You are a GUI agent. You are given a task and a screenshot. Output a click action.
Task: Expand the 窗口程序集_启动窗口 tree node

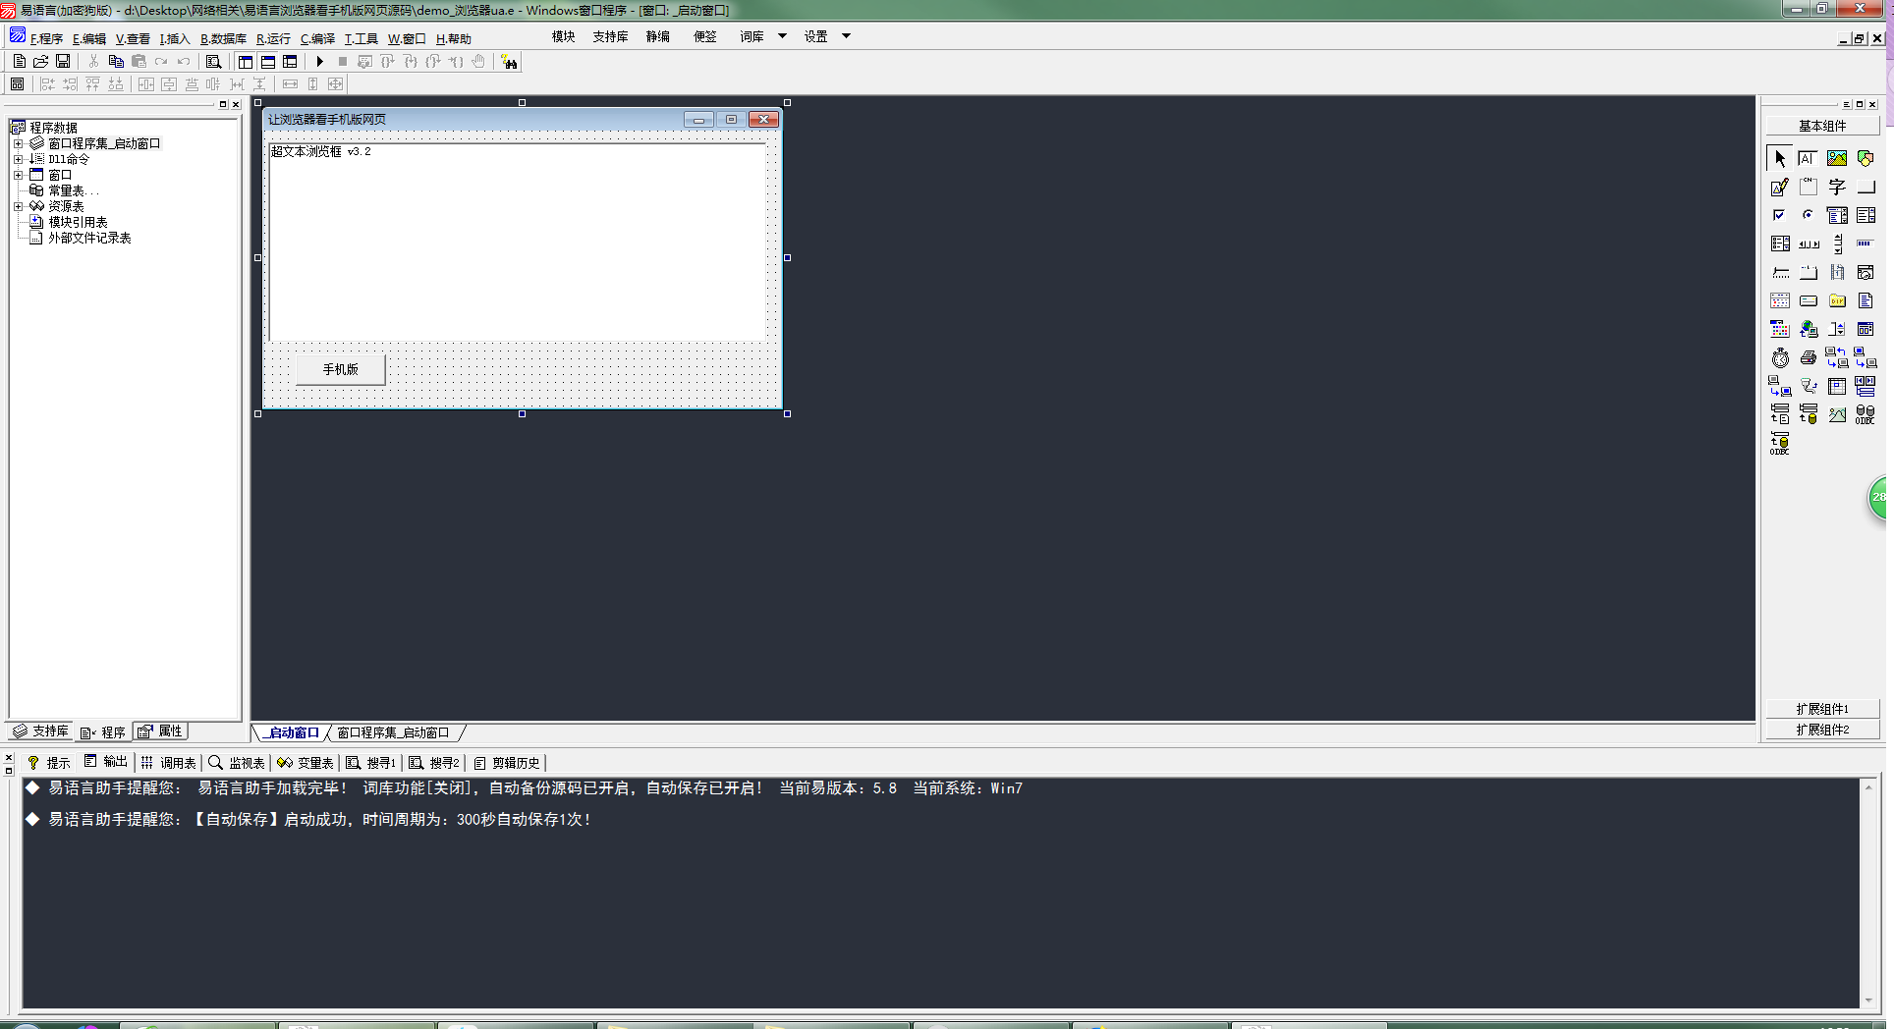pos(18,143)
